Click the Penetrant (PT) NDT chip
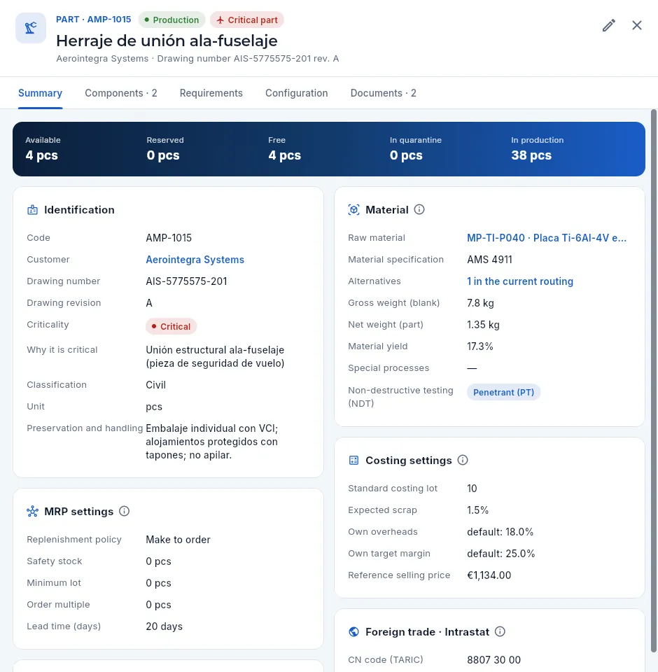Screen dimensions: 658x672 pos(504,392)
